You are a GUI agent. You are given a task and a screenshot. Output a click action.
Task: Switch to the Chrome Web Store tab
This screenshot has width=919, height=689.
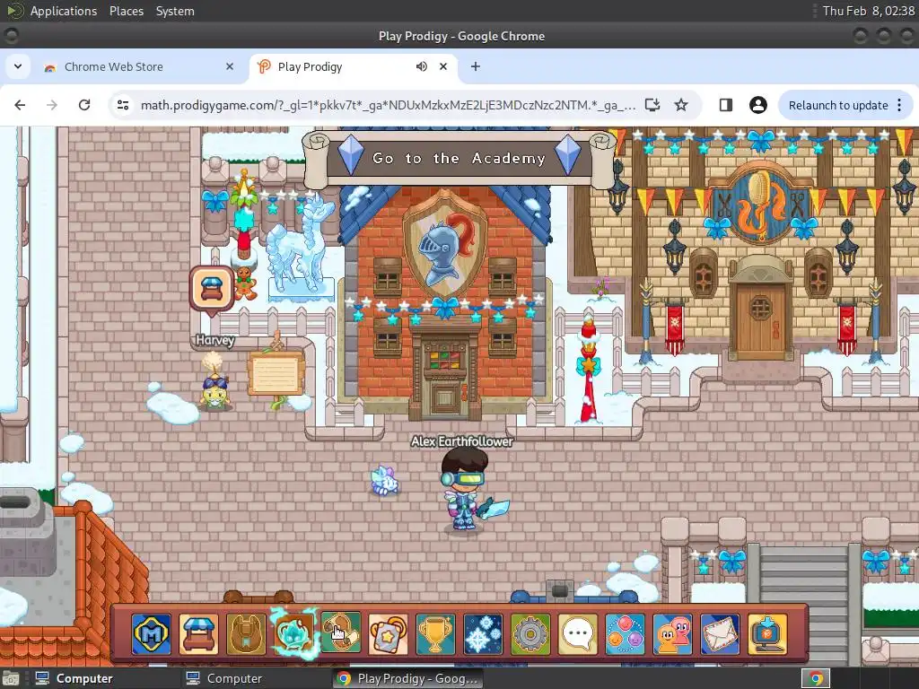tap(139, 66)
